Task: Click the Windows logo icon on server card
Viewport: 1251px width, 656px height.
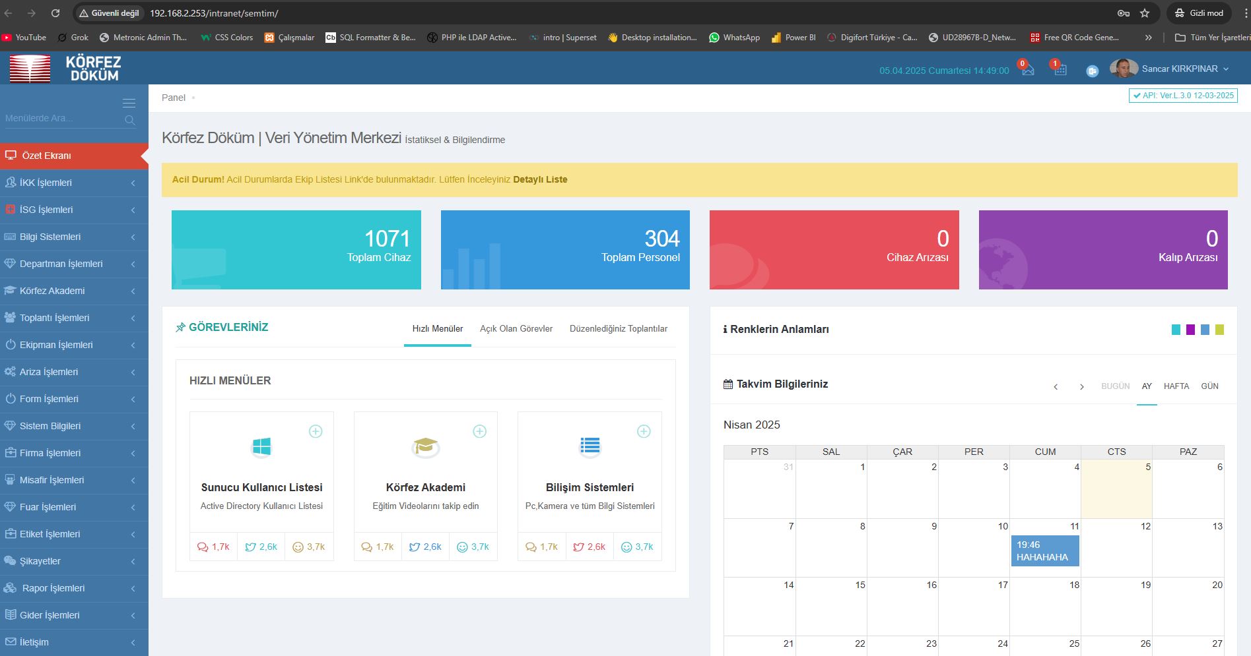Action: pyautogui.click(x=261, y=446)
